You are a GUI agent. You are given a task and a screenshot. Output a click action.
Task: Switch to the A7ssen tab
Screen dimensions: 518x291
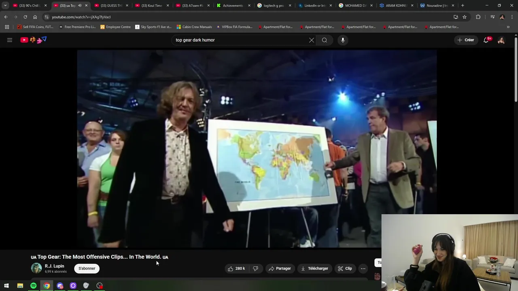click(x=193, y=6)
